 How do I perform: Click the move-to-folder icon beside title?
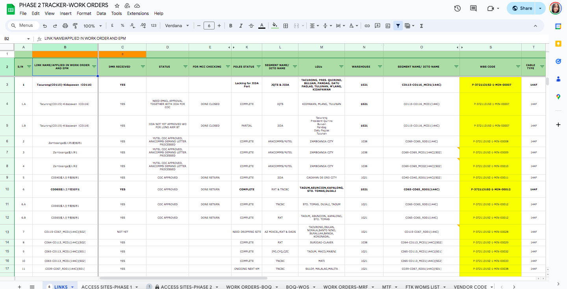127,6
